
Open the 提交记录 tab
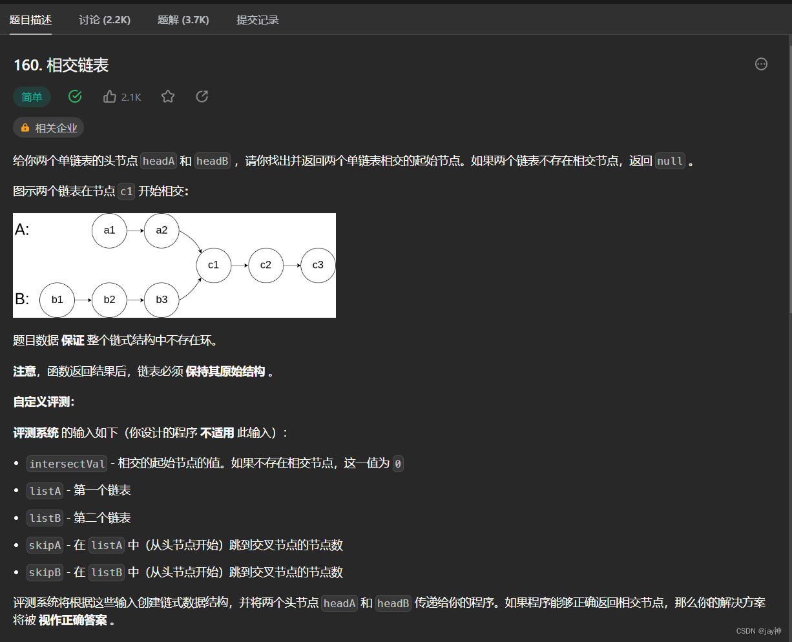(257, 20)
